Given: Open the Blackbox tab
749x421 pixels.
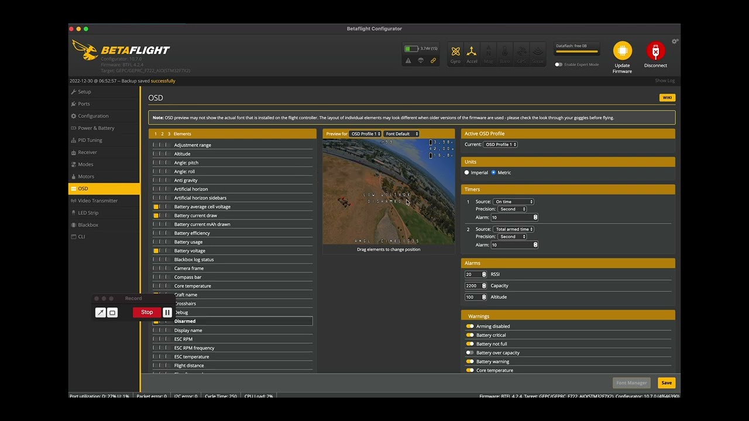Looking at the screenshot, I should pyautogui.click(x=104, y=225).
